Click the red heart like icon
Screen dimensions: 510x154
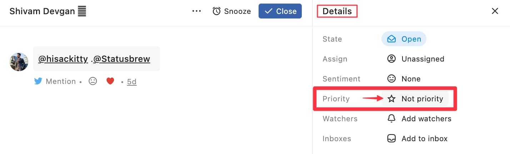(x=110, y=81)
